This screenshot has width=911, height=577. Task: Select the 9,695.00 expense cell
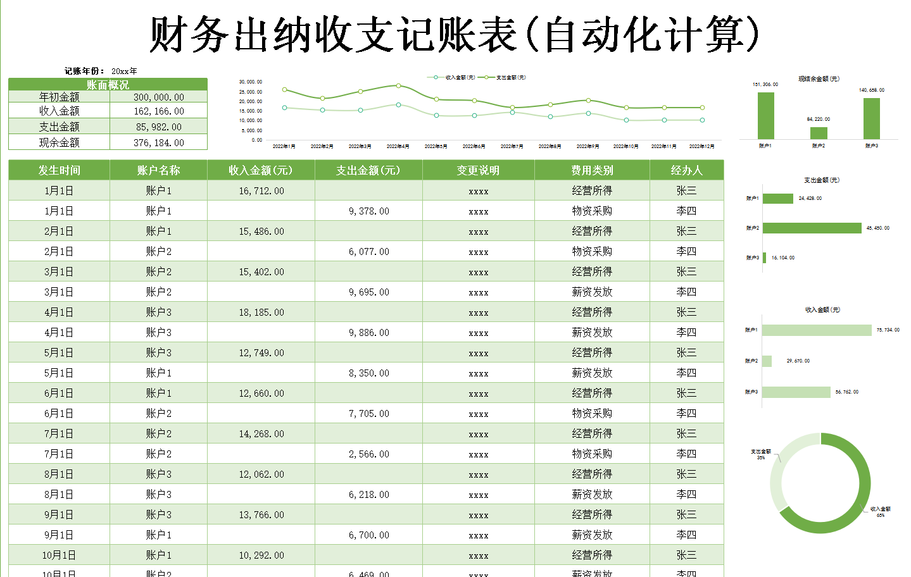coord(368,292)
